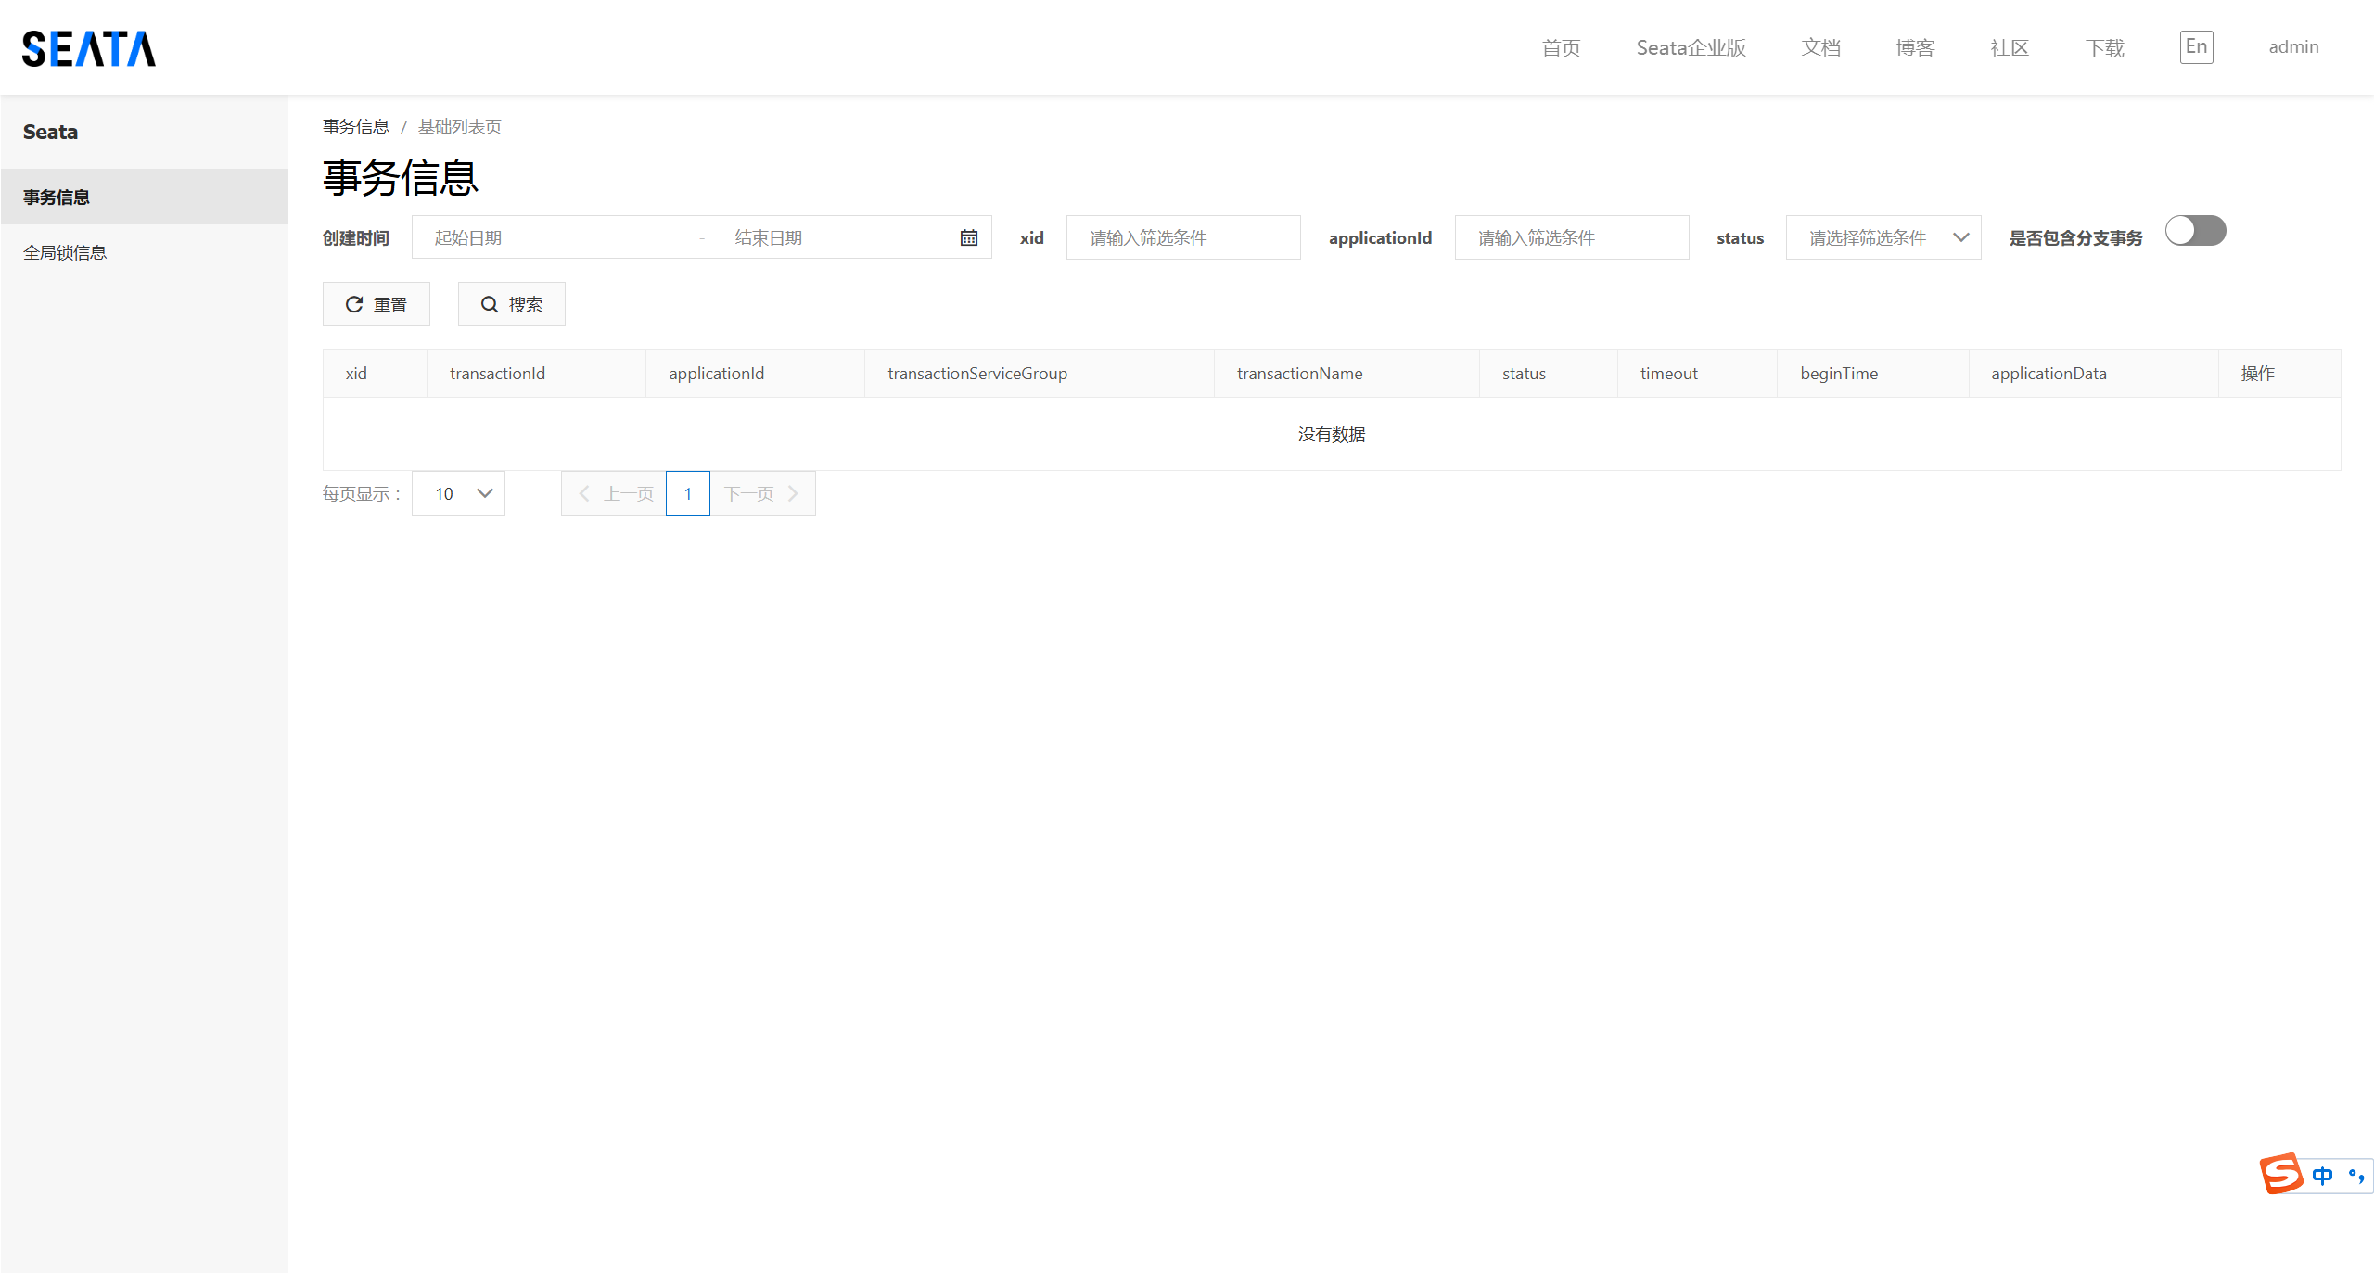Click the Sogou punctuation mode icon
The width and height of the screenshot is (2374, 1273).
2355,1176
